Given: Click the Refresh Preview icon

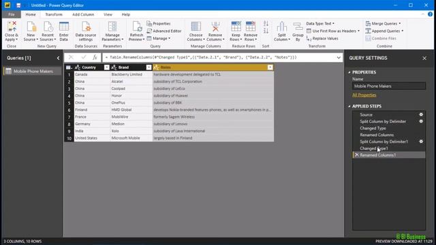Looking at the screenshot, I should coord(136,27).
